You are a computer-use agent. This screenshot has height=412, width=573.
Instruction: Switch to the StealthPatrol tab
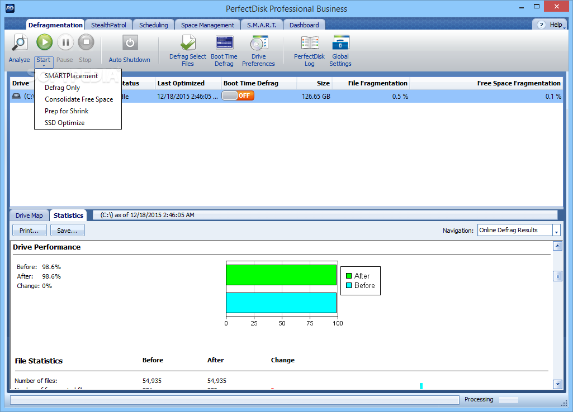108,25
